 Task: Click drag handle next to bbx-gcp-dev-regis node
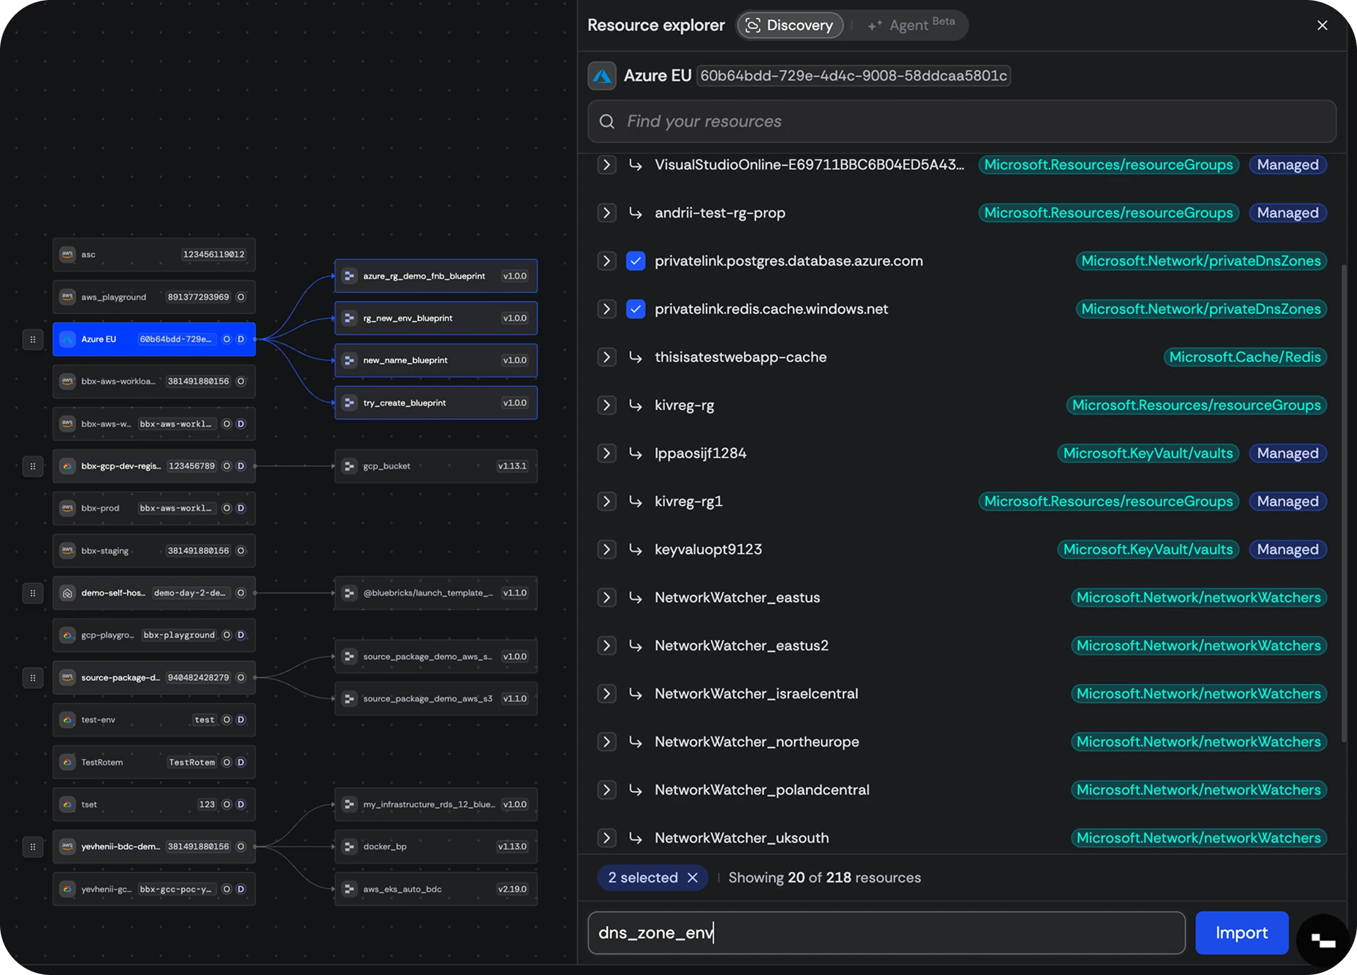tap(33, 466)
